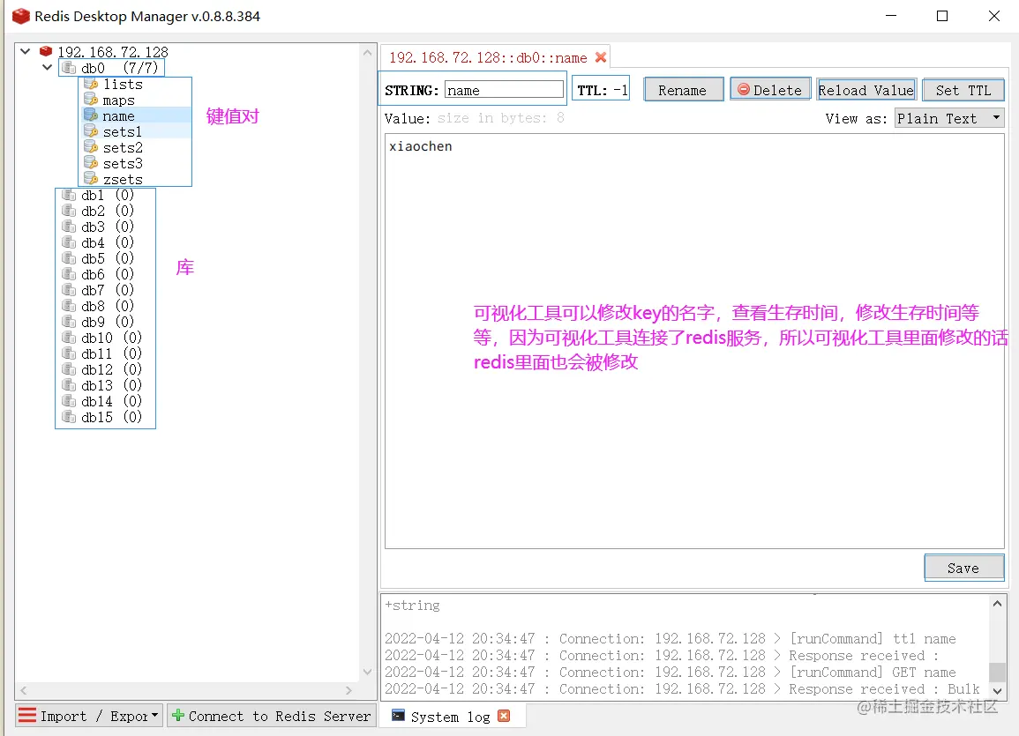The height and width of the screenshot is (736, 1019).
Task: Click the db7 database icon
Action: pyautogui.click(x=68, y=289)
